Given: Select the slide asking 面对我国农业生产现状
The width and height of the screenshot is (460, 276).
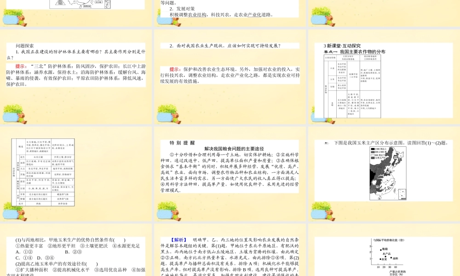Looking at the screenshot, I should tap(230, 76).
